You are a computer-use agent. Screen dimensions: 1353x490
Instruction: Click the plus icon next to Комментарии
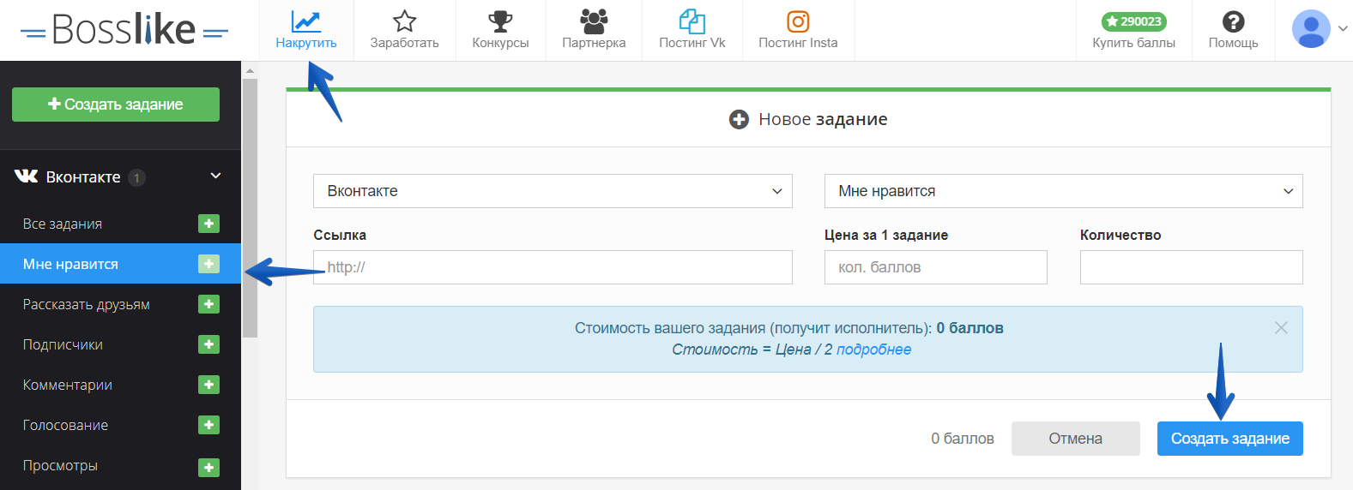208,385
